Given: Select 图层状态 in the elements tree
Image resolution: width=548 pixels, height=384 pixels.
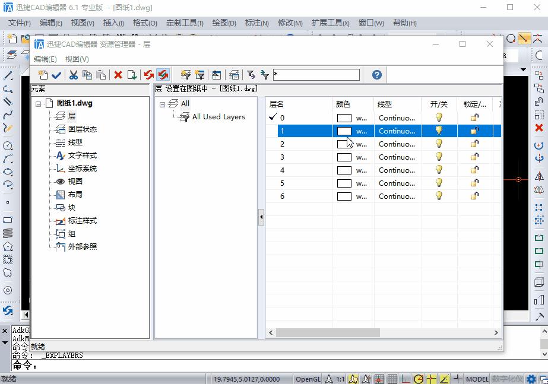Looking at the screenshot, I should click(82, 129).
